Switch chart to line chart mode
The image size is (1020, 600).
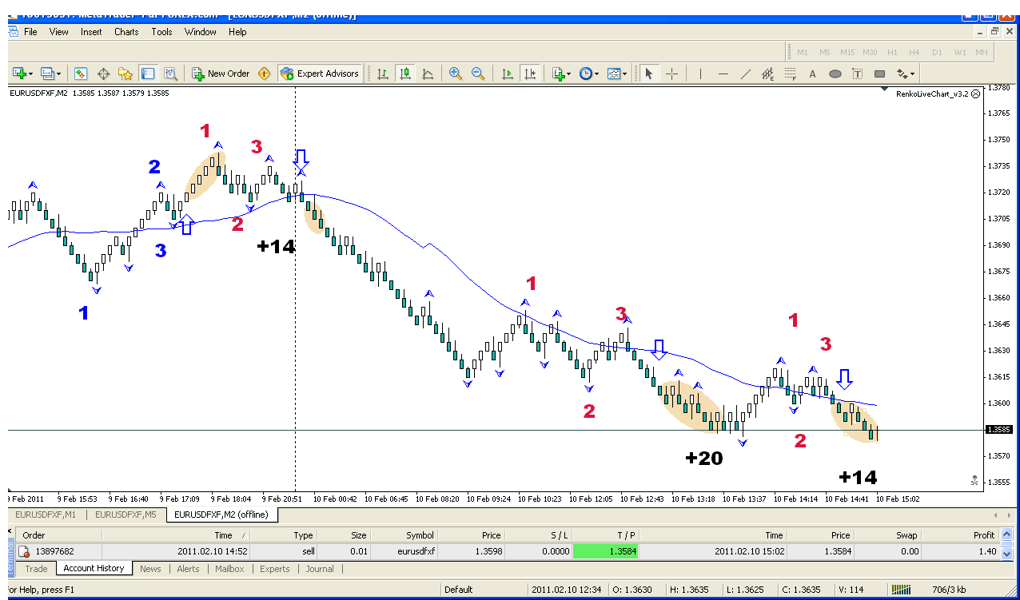click(428, 74)
